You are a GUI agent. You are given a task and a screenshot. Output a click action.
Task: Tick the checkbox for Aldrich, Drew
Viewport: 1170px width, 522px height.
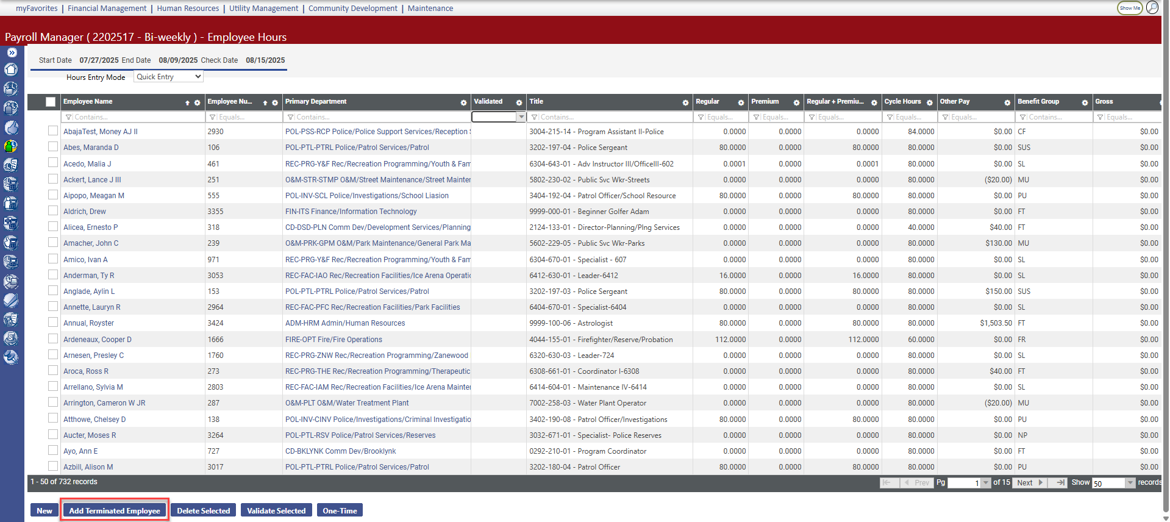(53, 210)
